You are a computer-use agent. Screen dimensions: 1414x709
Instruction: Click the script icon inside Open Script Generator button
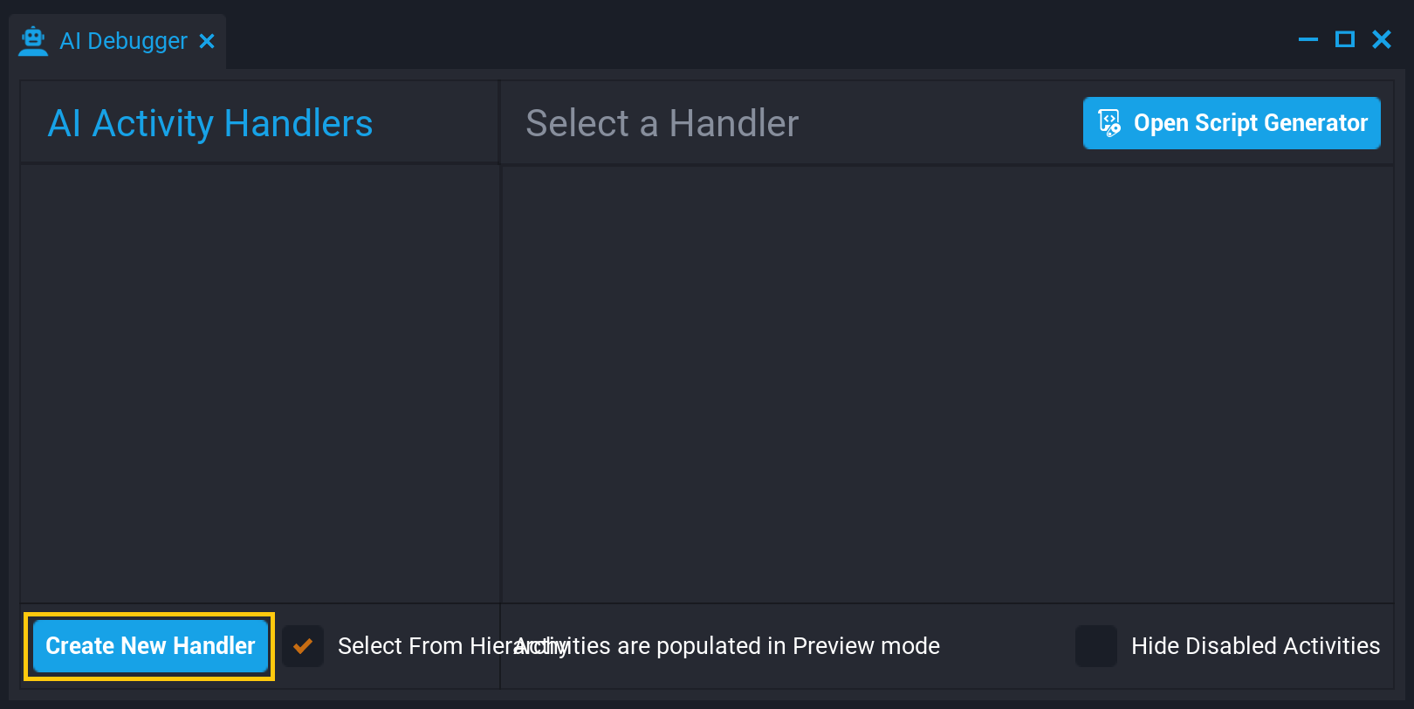(1109, 123)
